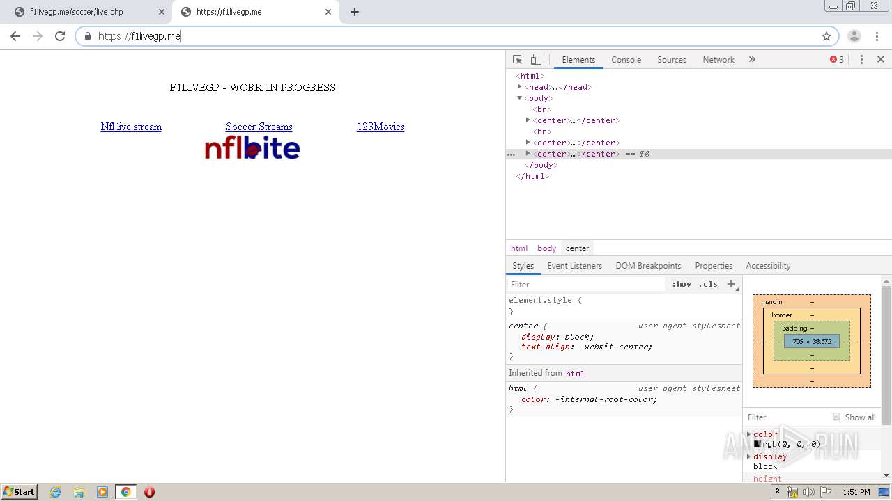Open the Start menu
This screenshot has width=892, height=501.
[x=20, y=492]
